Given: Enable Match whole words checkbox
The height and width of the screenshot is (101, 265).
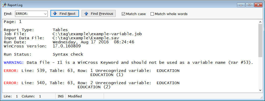Looking at the screenshot, I should click(x=152, y=14).
